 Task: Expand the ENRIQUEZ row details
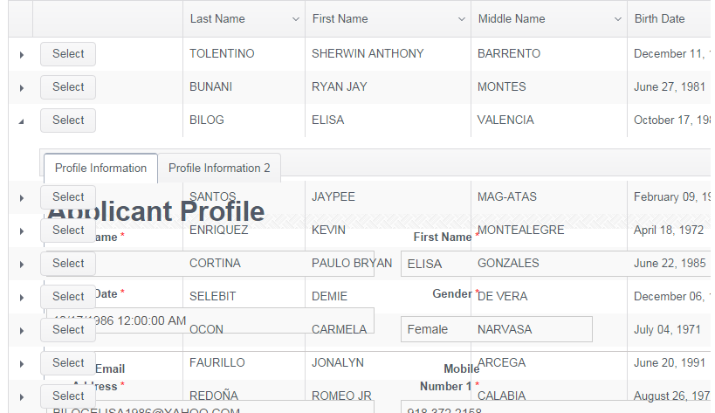click(21, 231)
